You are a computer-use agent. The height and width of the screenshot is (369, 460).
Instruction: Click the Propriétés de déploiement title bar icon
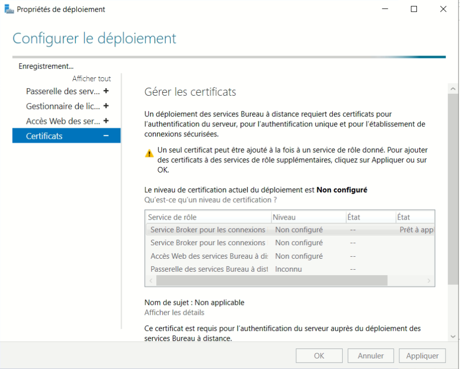tap(9, 10)
